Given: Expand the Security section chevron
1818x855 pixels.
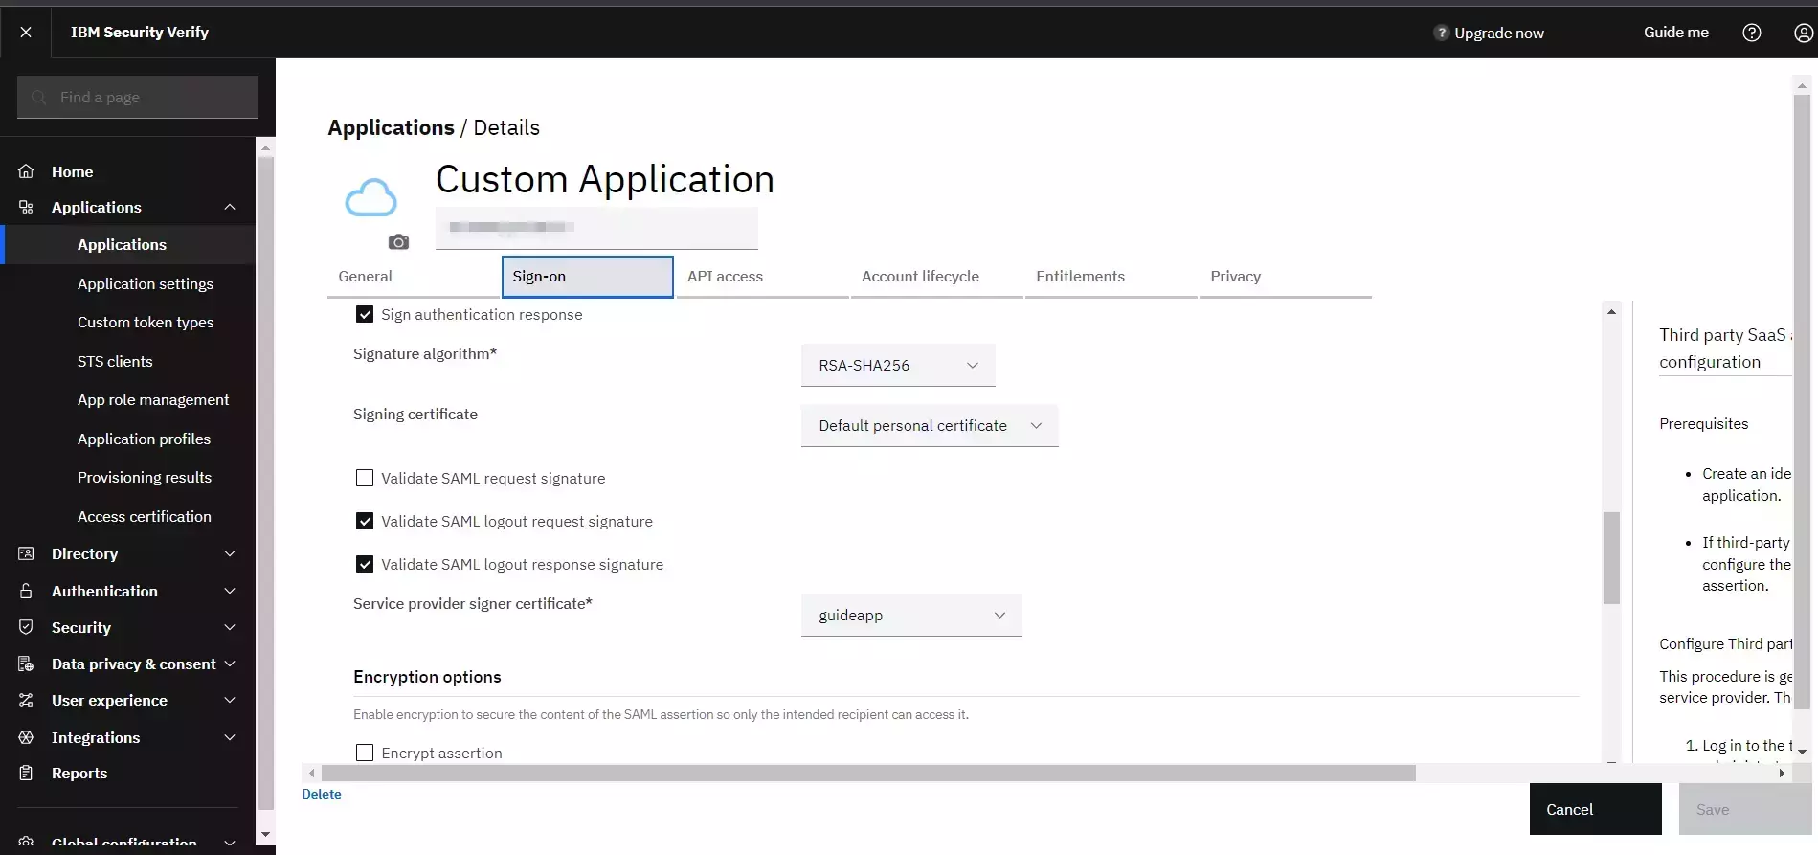Looking at the screenshot, I should point(230,627).
